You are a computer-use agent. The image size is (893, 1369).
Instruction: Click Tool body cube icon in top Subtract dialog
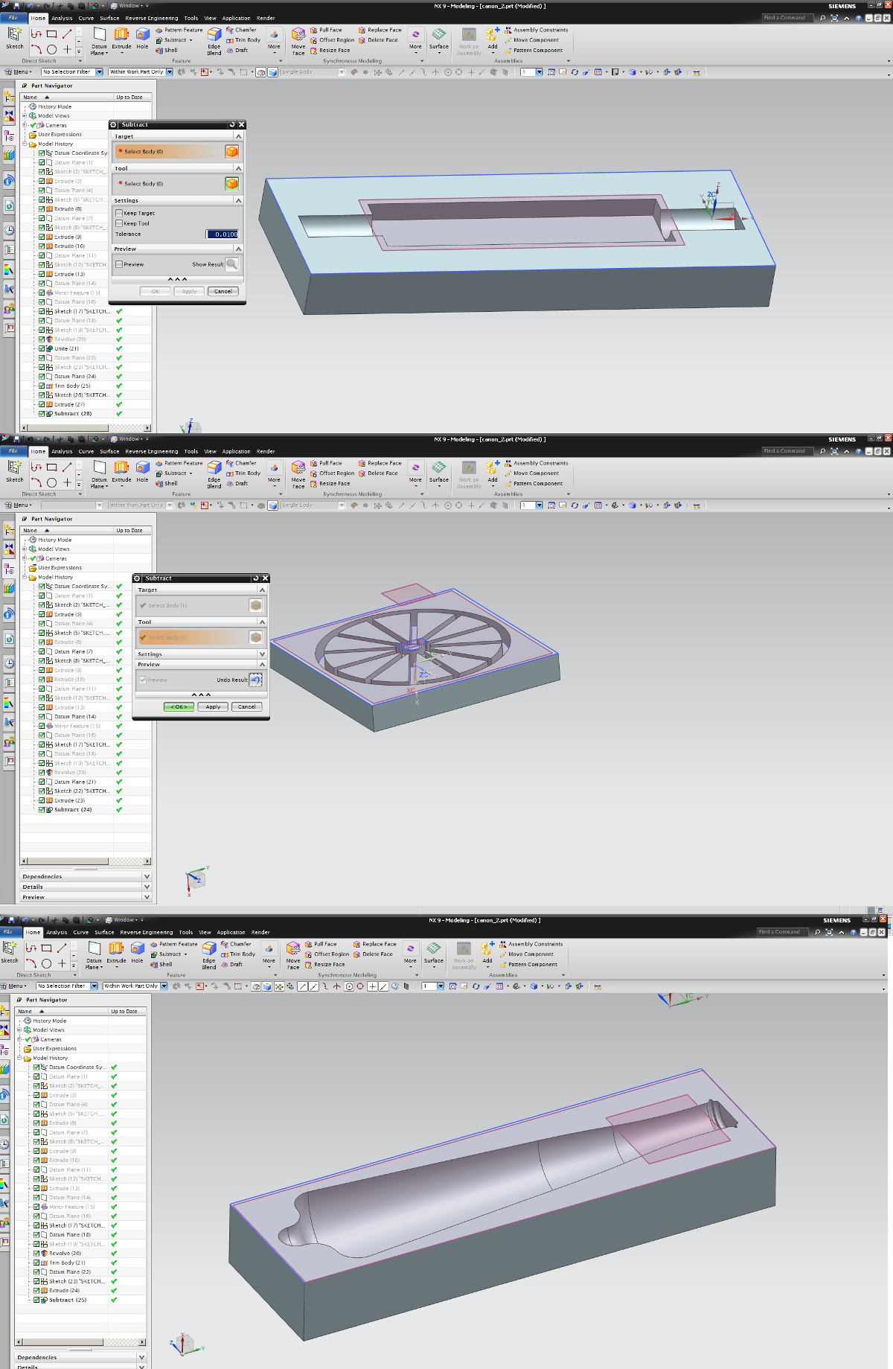232,183
